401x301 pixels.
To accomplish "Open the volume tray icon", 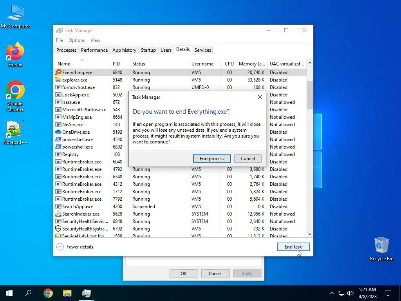I will coord(350,293).
